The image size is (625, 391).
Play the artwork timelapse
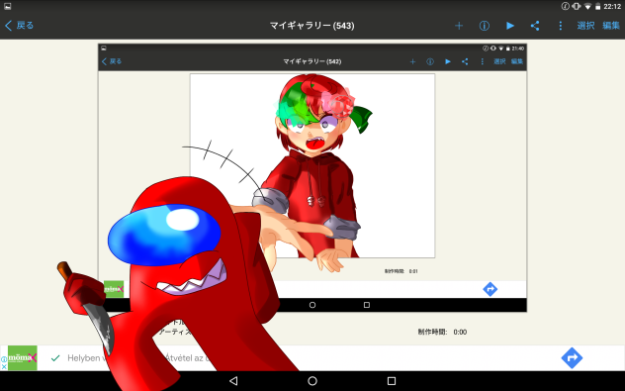pyautogui.click(x=510, y=26)
